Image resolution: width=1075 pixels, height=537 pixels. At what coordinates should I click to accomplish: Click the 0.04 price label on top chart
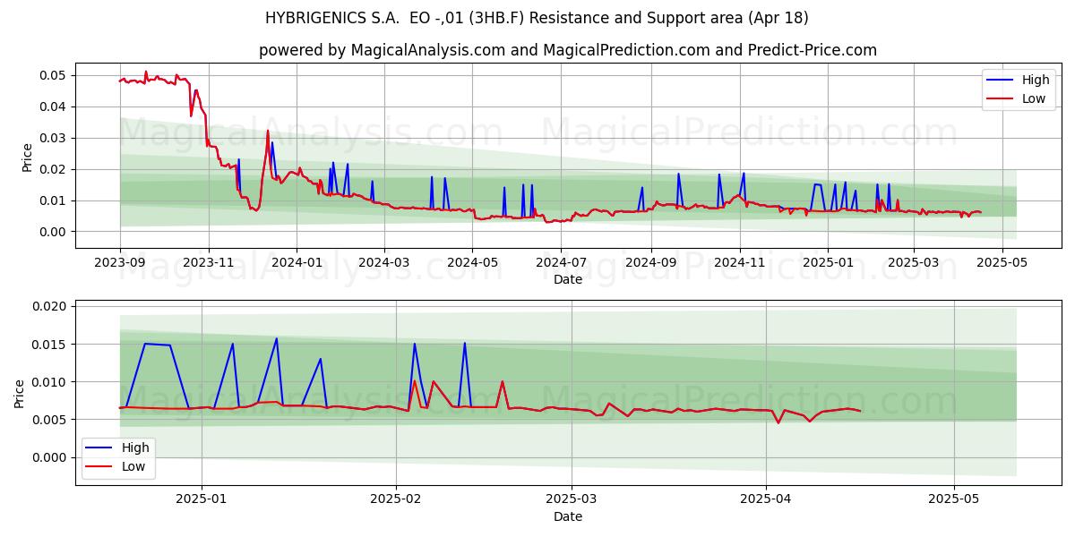tap(54, 107)
